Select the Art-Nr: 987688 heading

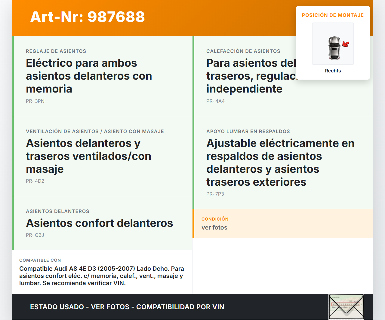coord(88,17)
